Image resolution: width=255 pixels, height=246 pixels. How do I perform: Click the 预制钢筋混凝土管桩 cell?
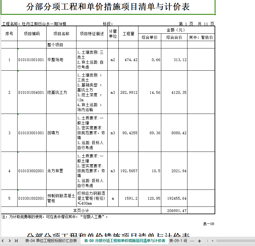pos(61,198)
